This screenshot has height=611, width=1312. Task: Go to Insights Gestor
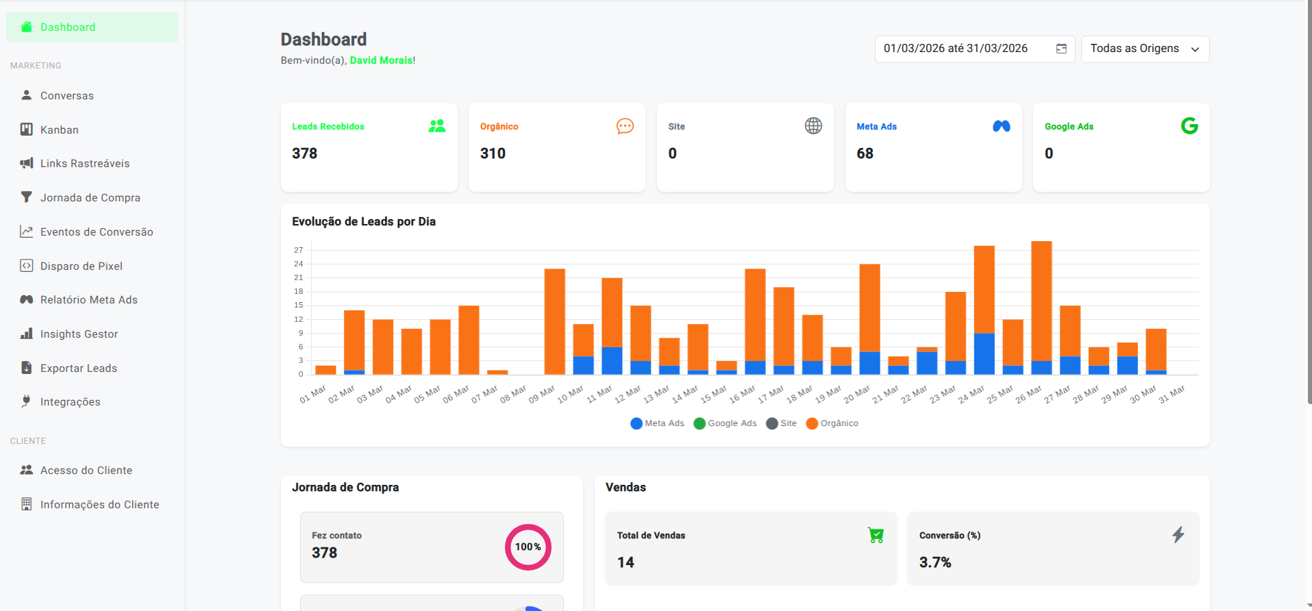[92, 334]
